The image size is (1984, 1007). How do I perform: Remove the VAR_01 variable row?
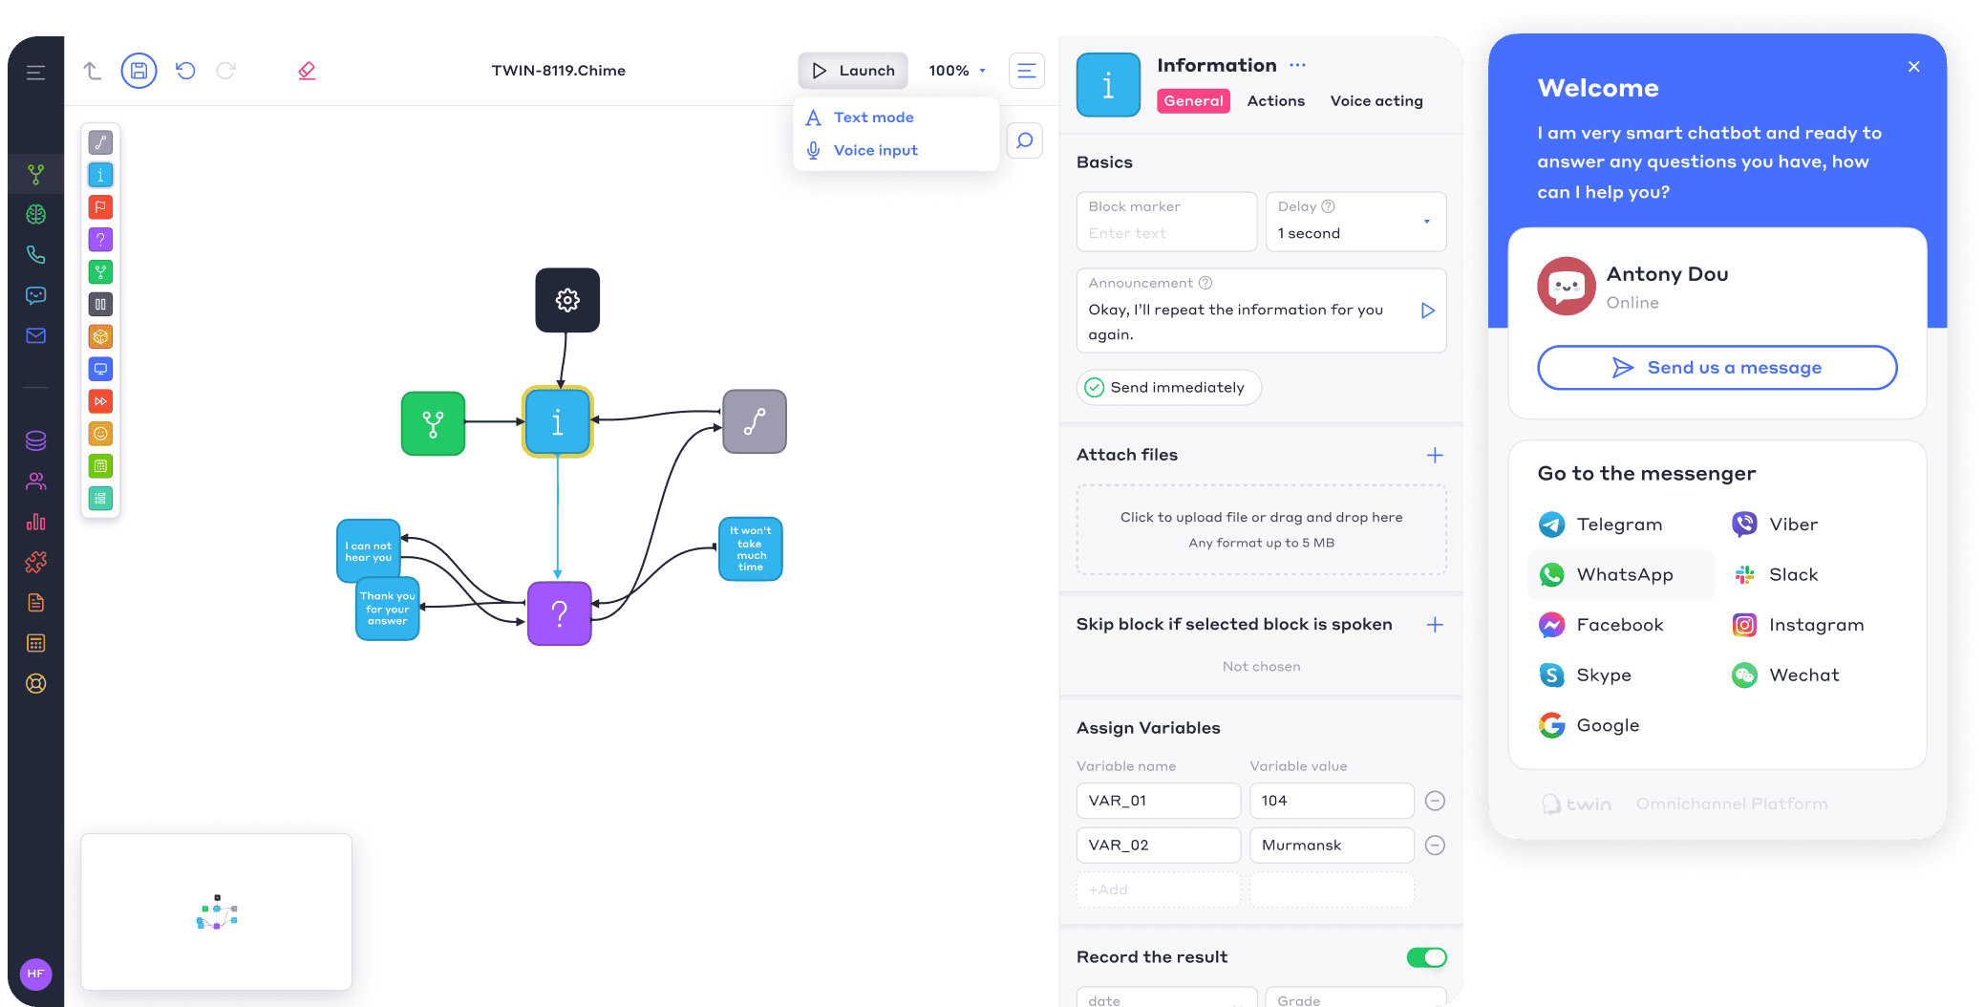point(1434,801)
